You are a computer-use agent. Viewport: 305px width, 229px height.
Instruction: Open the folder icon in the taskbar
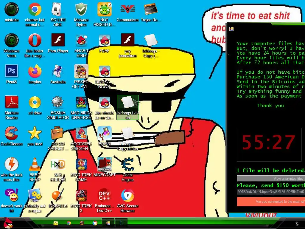point(56,223)
